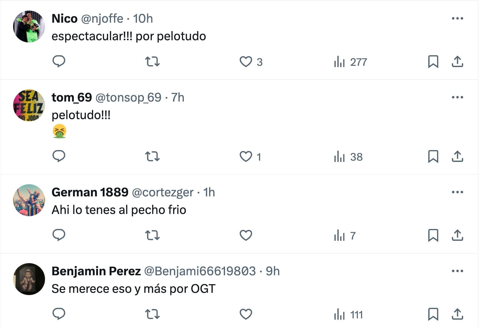Bookmark Nico's tweet
This screenshot has height=327, width=489.
coord(433,62)
